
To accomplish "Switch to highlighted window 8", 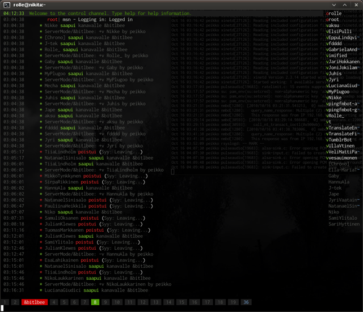I will [x=95, y=302].
